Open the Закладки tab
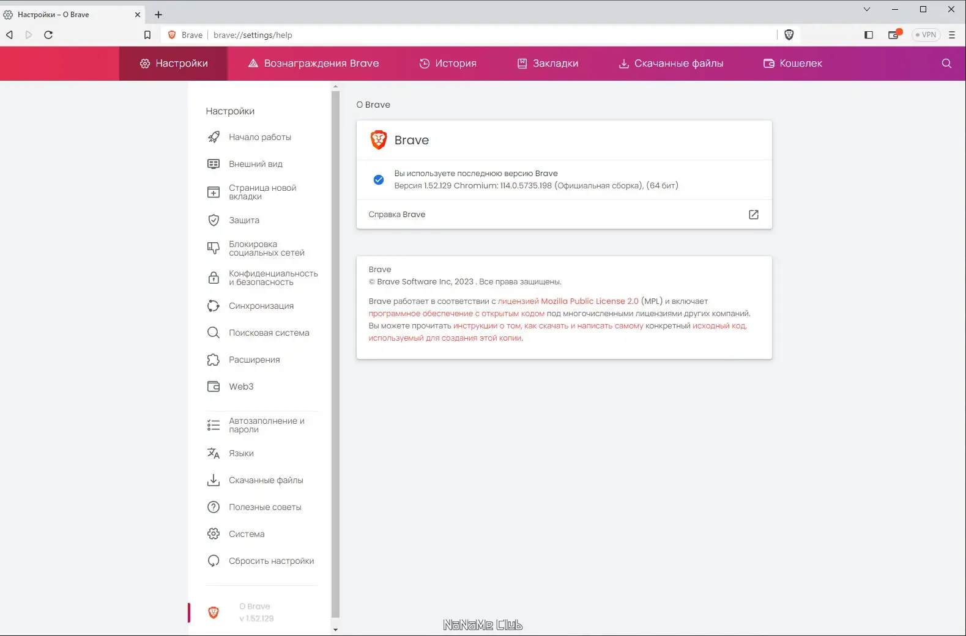Viewport: 966px width, 636px height. [548, 64]
